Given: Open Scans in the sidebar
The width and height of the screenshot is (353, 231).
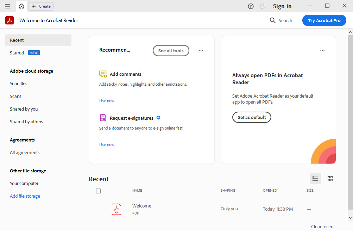Looking at the screenshot, I should [15, 96].
